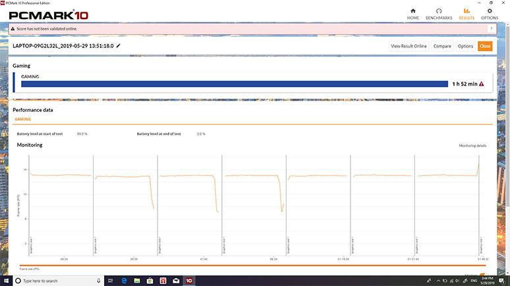Image resolution: width=510 pixels, height=286 pixels.
Task: Open the Benchmarks section
Action: tap(439, 14)
